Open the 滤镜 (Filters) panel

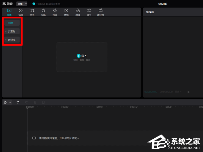coord(78,12)
